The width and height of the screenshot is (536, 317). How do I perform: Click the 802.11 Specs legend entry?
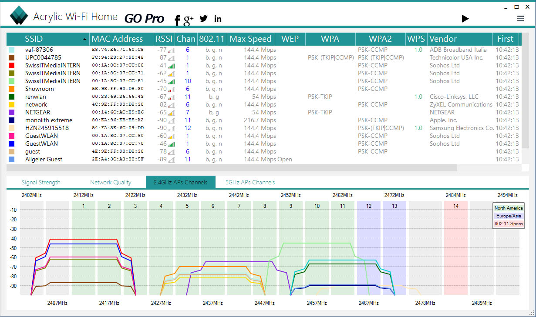pyautogui.click(x=509, y=224)
